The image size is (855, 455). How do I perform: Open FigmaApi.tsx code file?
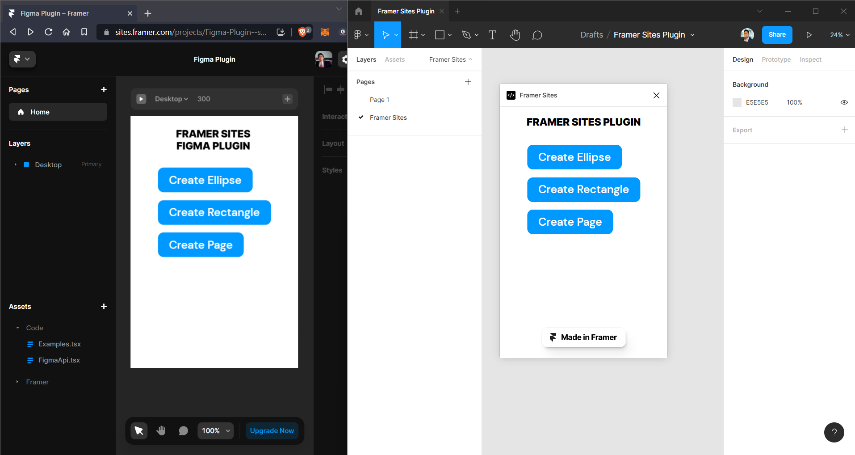[x=59, y=360]
